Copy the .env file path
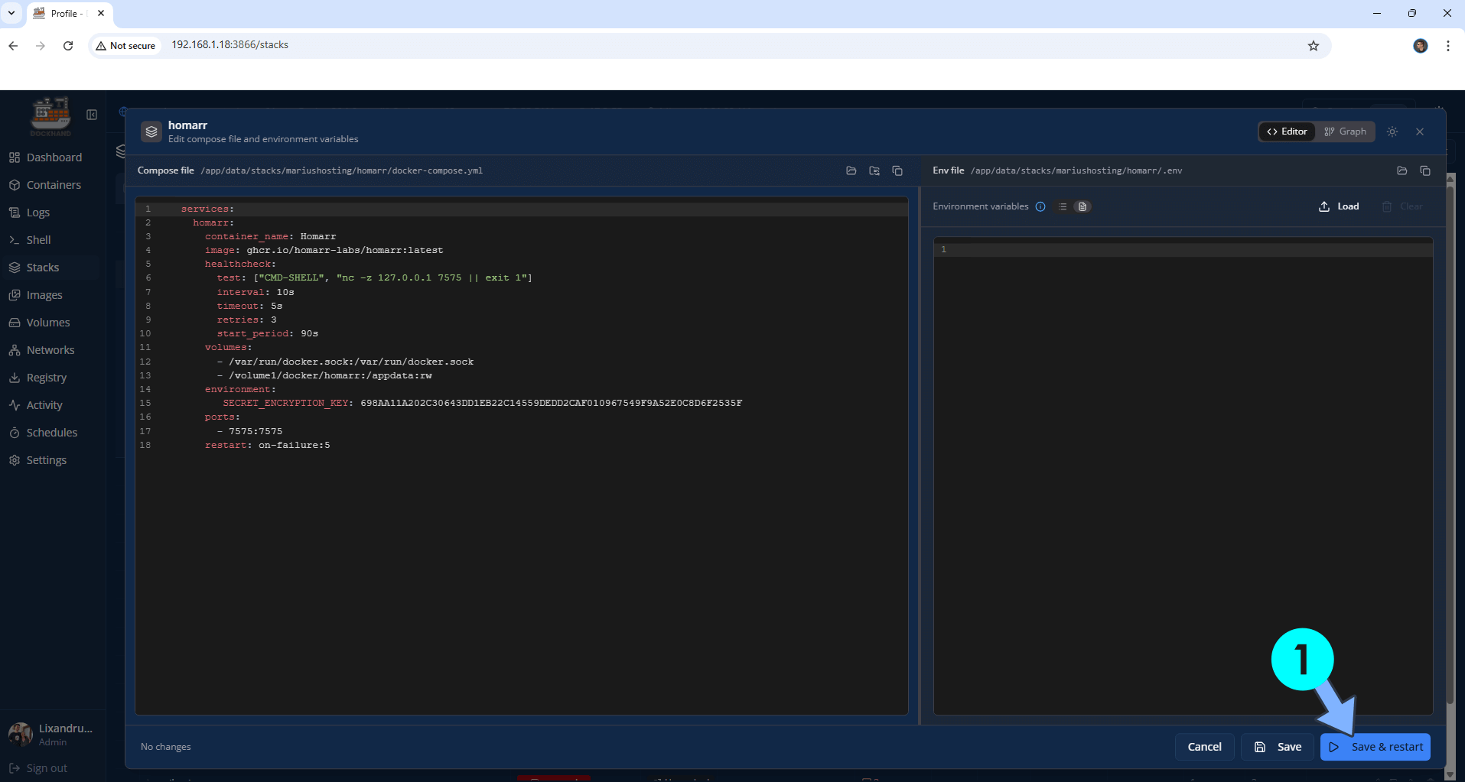The width and height of the screenshot is (1465, 782). tap(1424, 170)
